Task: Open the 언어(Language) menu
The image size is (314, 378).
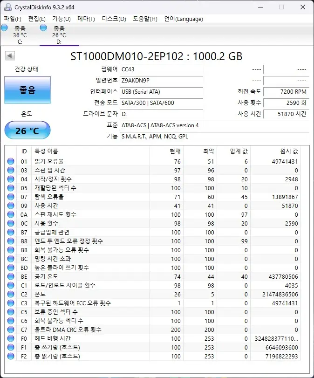Action: click(184, 19)
